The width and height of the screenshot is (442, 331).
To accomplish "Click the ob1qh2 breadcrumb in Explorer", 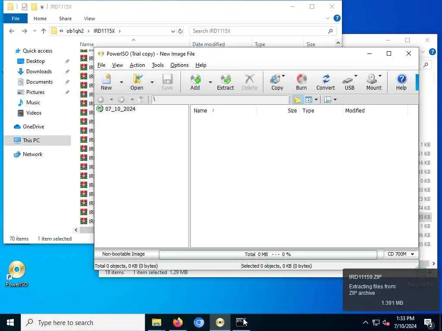I will [x=75, y=31].
